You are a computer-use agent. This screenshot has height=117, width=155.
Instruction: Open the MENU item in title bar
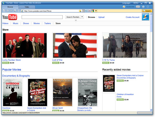(136, 3)
